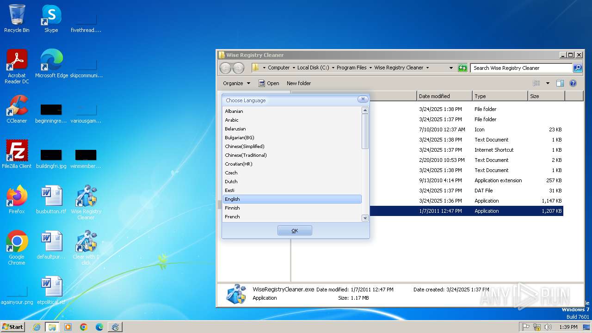Toggle the Explorer preview pane
The image size is (592, 333).
(560, 83)
